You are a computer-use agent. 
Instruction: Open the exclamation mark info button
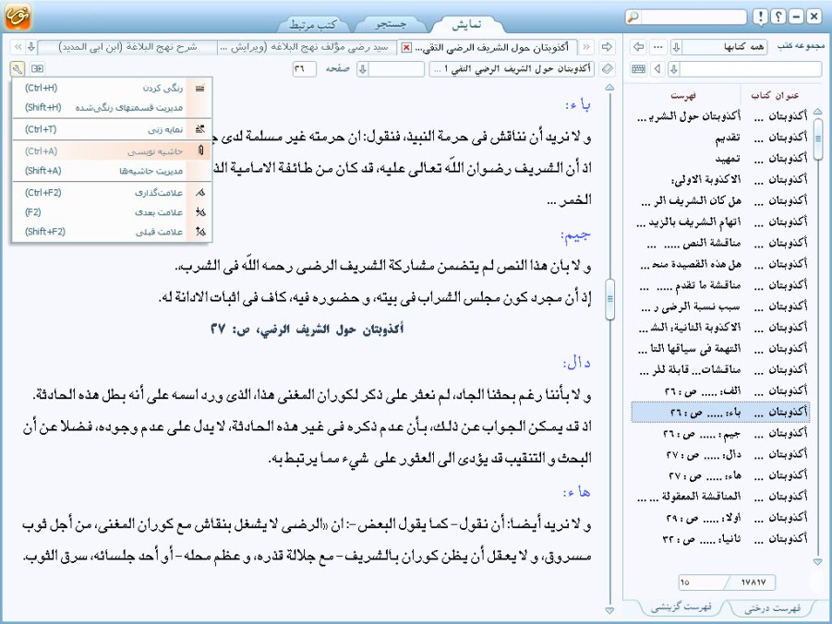click(760, 17)
